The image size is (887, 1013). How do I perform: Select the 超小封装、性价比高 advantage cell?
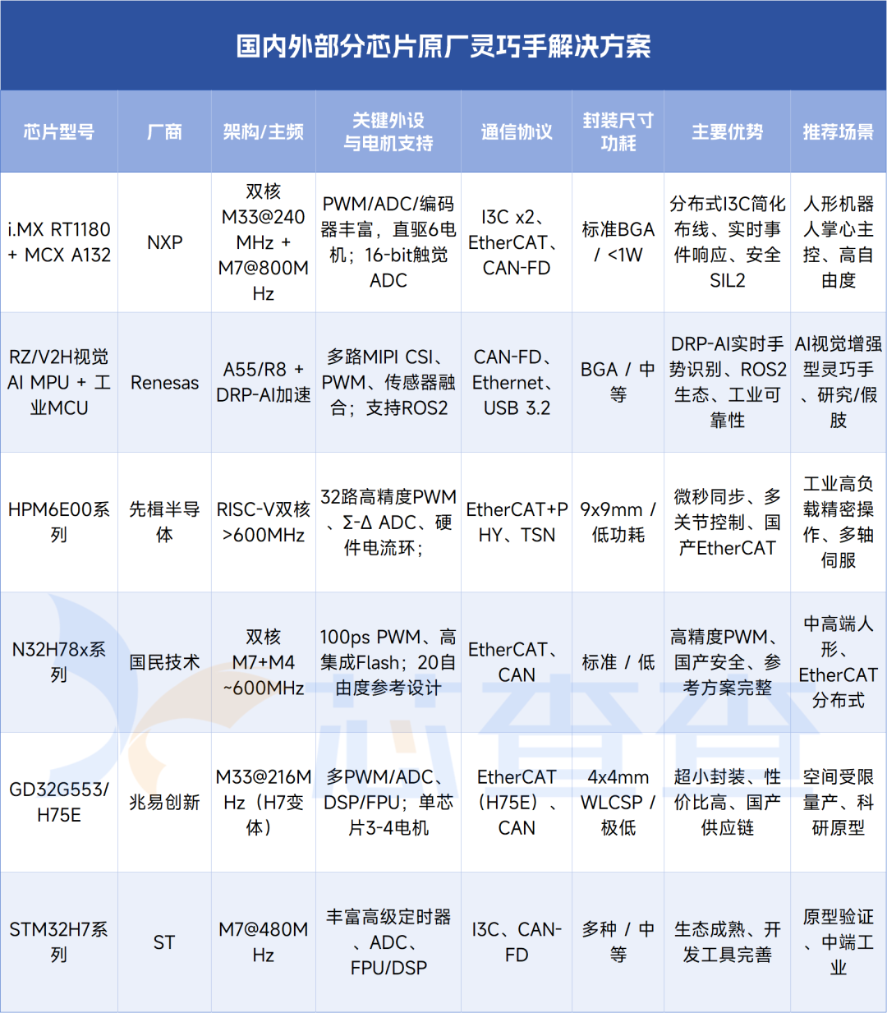(728, 802)
